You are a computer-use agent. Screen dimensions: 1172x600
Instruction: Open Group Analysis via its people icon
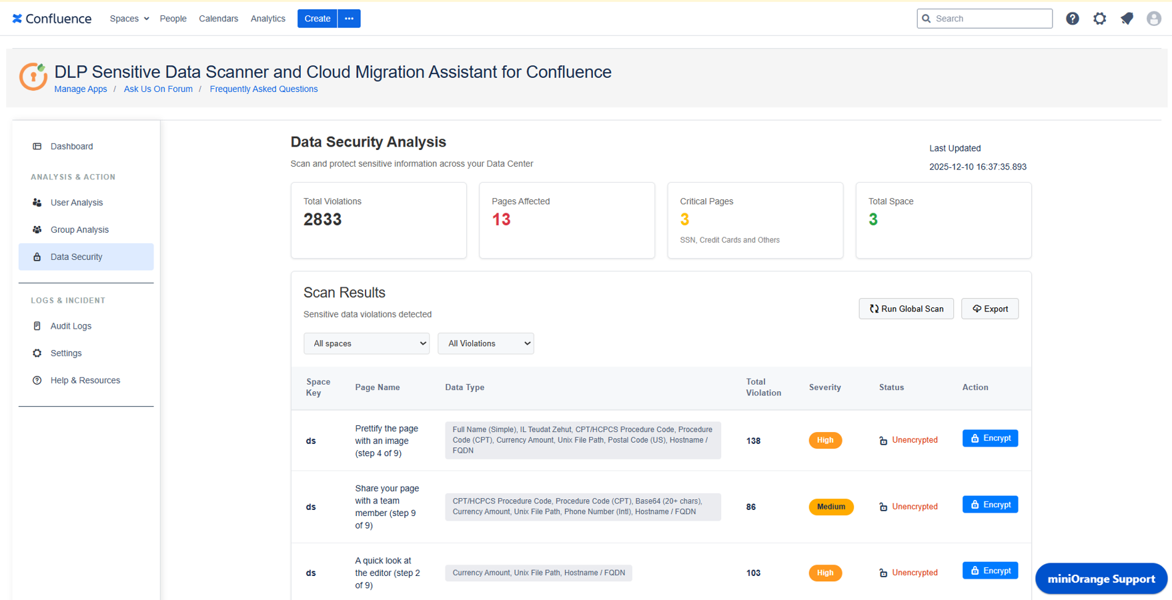pos(37,229)
